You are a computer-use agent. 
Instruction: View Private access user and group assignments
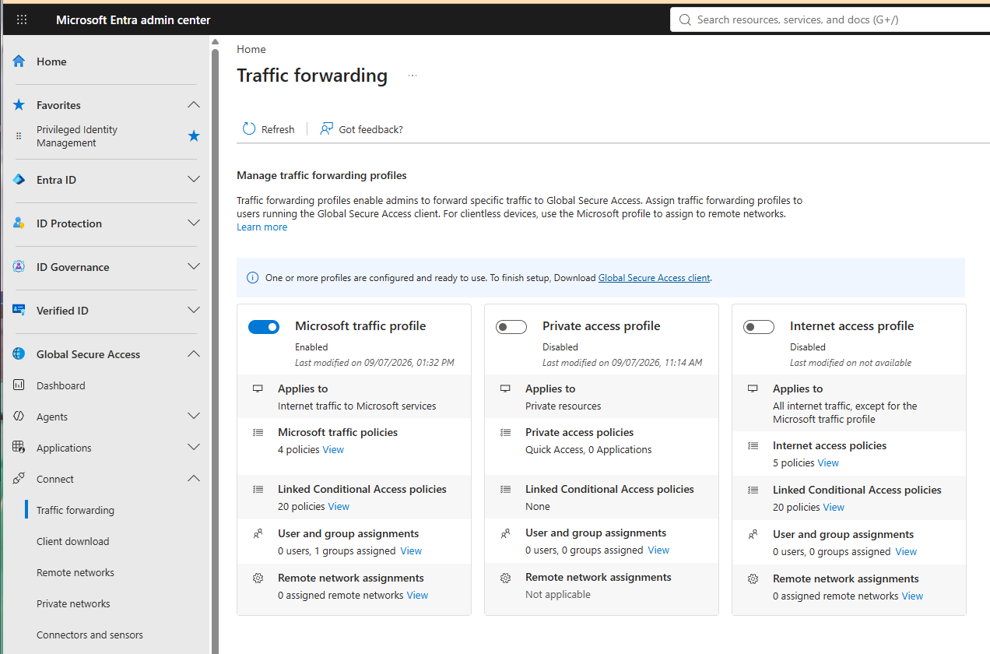(658, 550)
